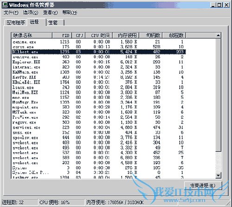This screenshot has height=207, width=232.
Task: Click the 进程数: 32 status bar entry
Action: click(x=19, y=202)
